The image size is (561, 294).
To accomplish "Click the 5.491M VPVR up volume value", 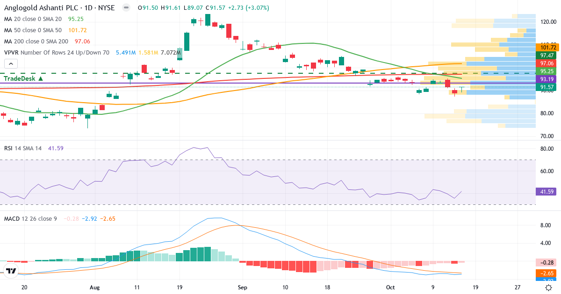I will click(x=126, y=53).
